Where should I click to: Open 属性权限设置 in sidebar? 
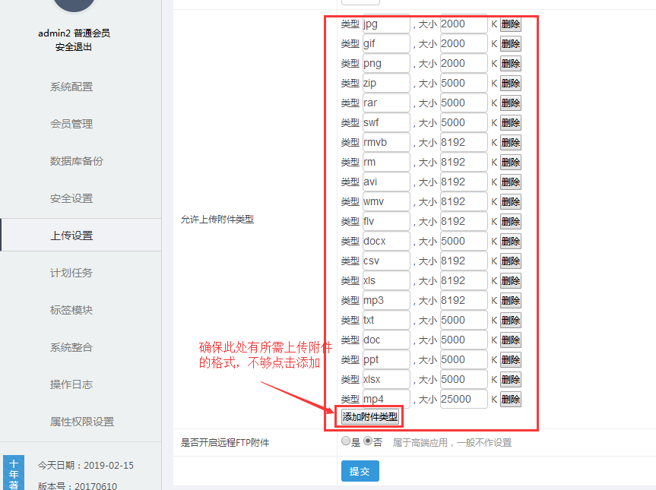(x=82, y=422)
